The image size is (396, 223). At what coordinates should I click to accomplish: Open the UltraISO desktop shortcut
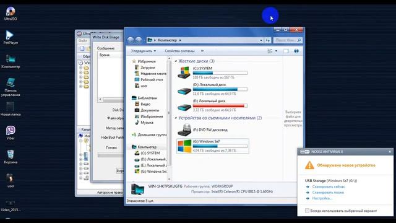pyautogui.click(x=11, y=14)
